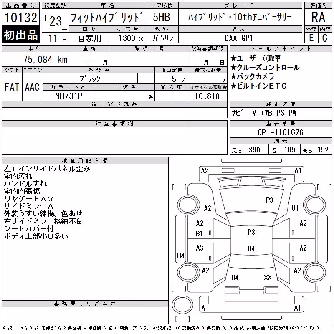Select the XX mark on the rear gate
Viewport: 334px width, 334px height.
(x=268, y=277)
